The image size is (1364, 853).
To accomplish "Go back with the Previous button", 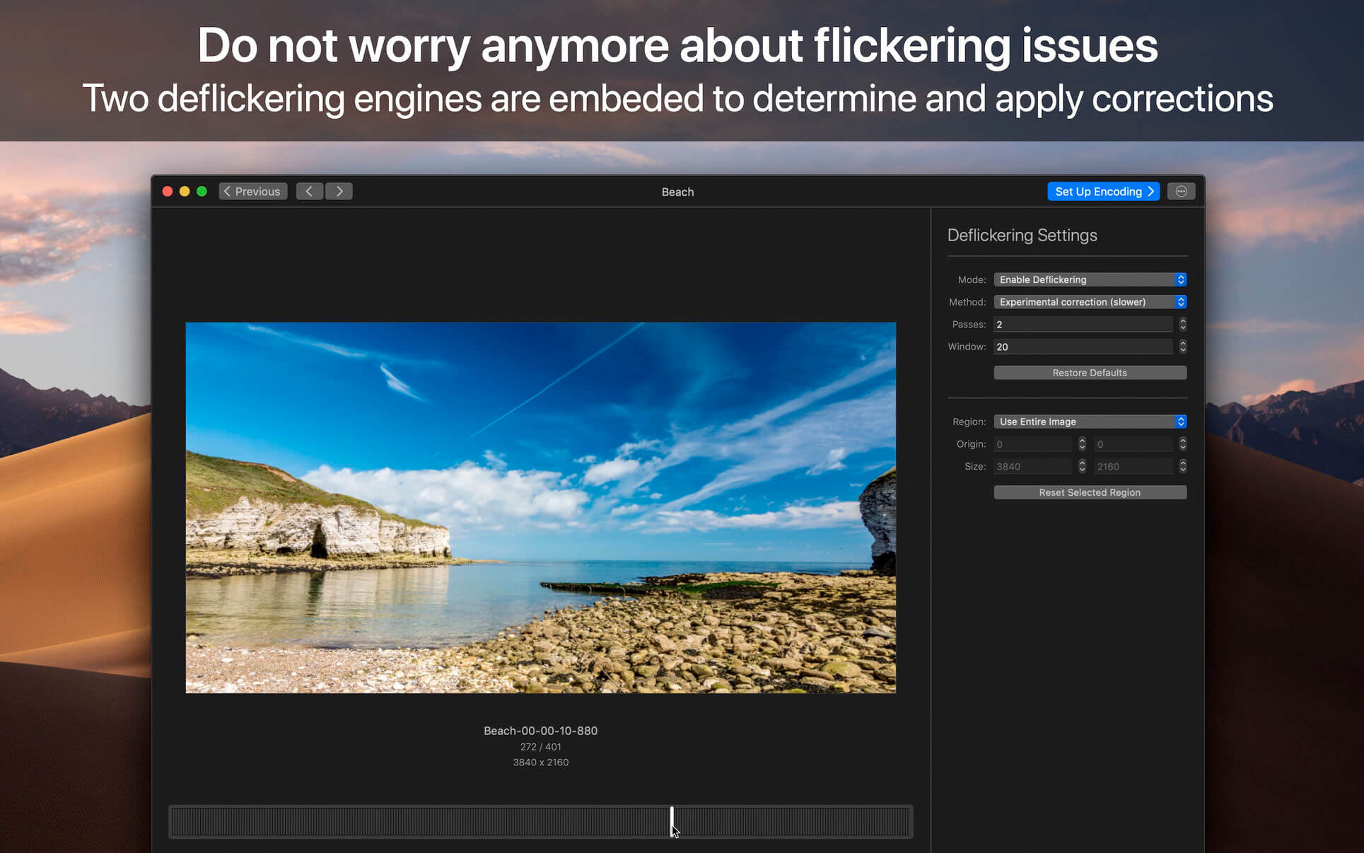I will coord(253,192).
